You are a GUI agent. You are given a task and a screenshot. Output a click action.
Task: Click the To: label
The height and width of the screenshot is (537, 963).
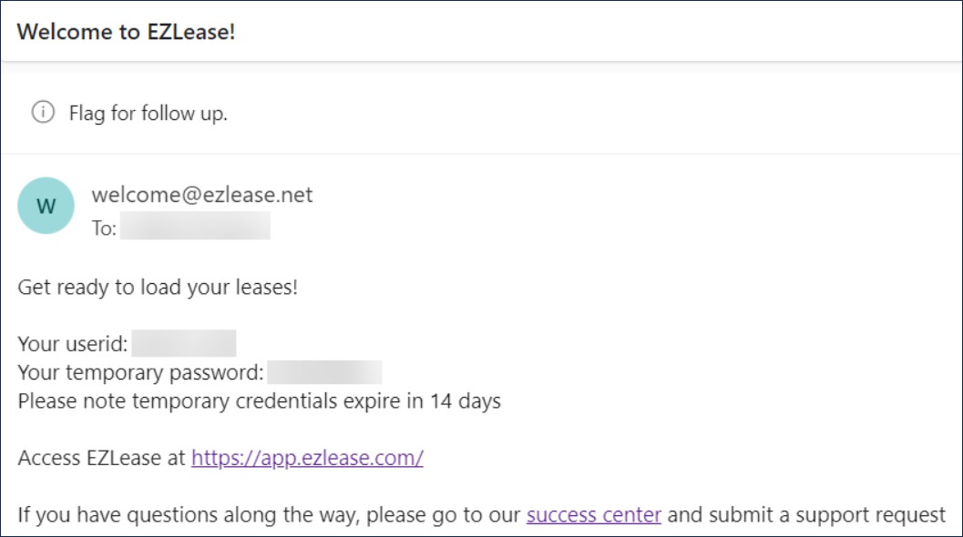104,228
